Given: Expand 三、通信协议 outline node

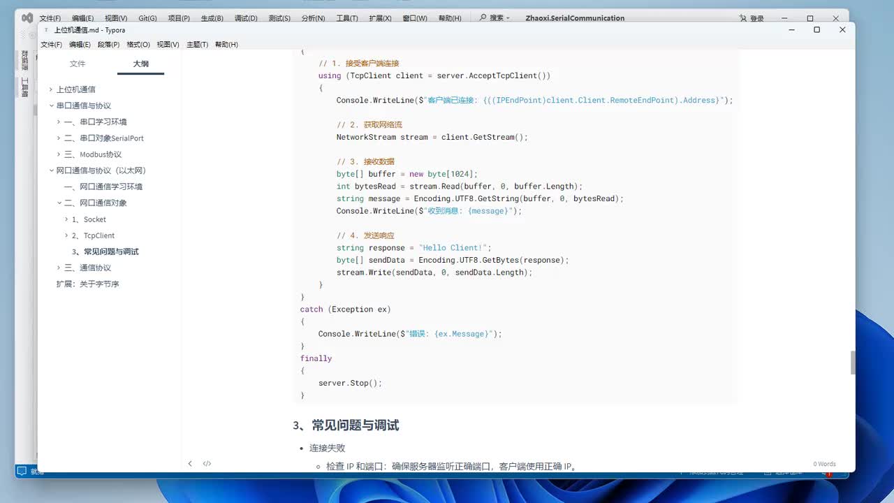Looking at the screenshot, I should pos(59,268).
